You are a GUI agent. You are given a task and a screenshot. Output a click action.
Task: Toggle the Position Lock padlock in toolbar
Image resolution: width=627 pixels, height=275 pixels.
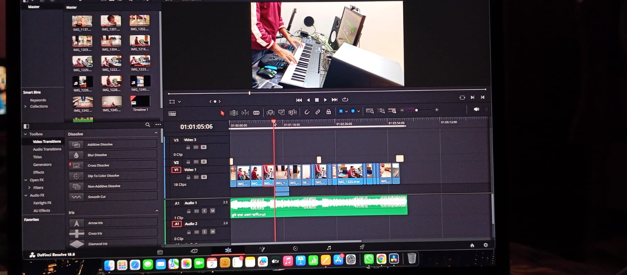tap(329, 112)
